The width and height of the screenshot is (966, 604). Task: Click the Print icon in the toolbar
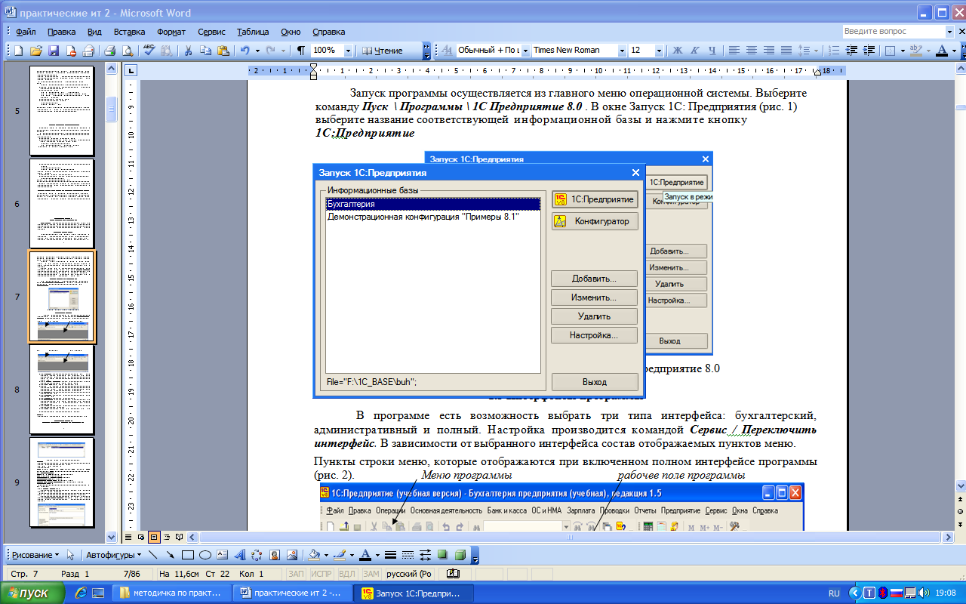109,51
